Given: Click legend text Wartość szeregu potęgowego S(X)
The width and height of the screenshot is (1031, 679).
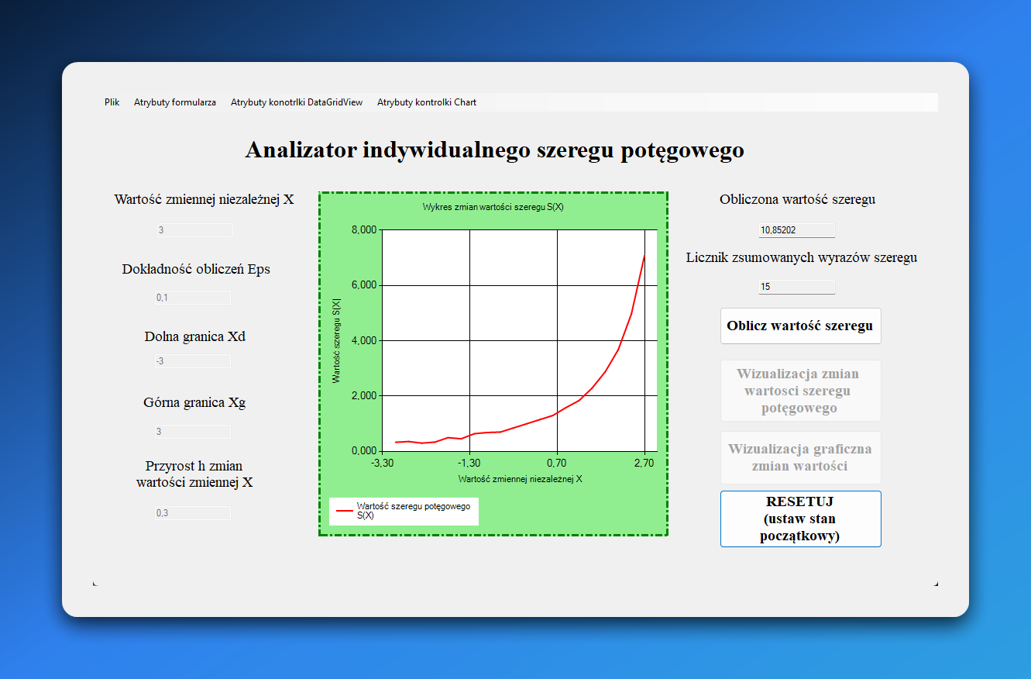Looking at the screenshot, I should tap(413, 511).
